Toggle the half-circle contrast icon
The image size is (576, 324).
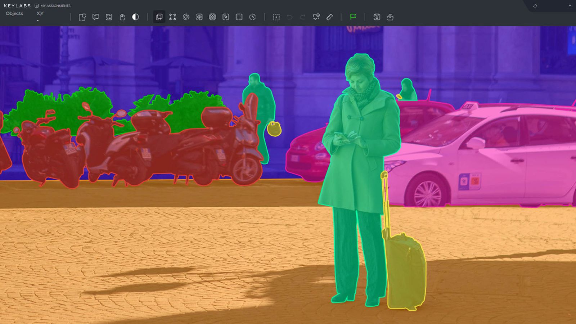point(135,17)
